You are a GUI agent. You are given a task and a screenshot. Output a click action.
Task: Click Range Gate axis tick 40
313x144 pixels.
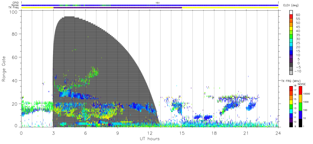[15, 81]
